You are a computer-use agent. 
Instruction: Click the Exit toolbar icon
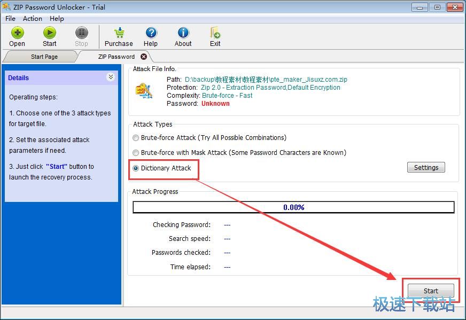tap(215, 33)
